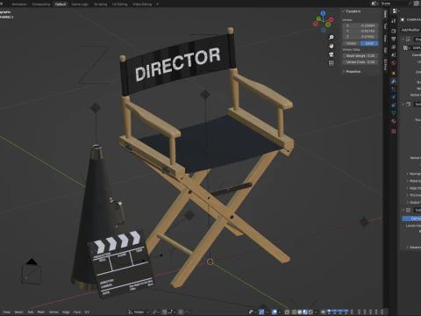Open the Scripting workspace tab
Viewport: 421px width, 316px height.
pos(100,4)
